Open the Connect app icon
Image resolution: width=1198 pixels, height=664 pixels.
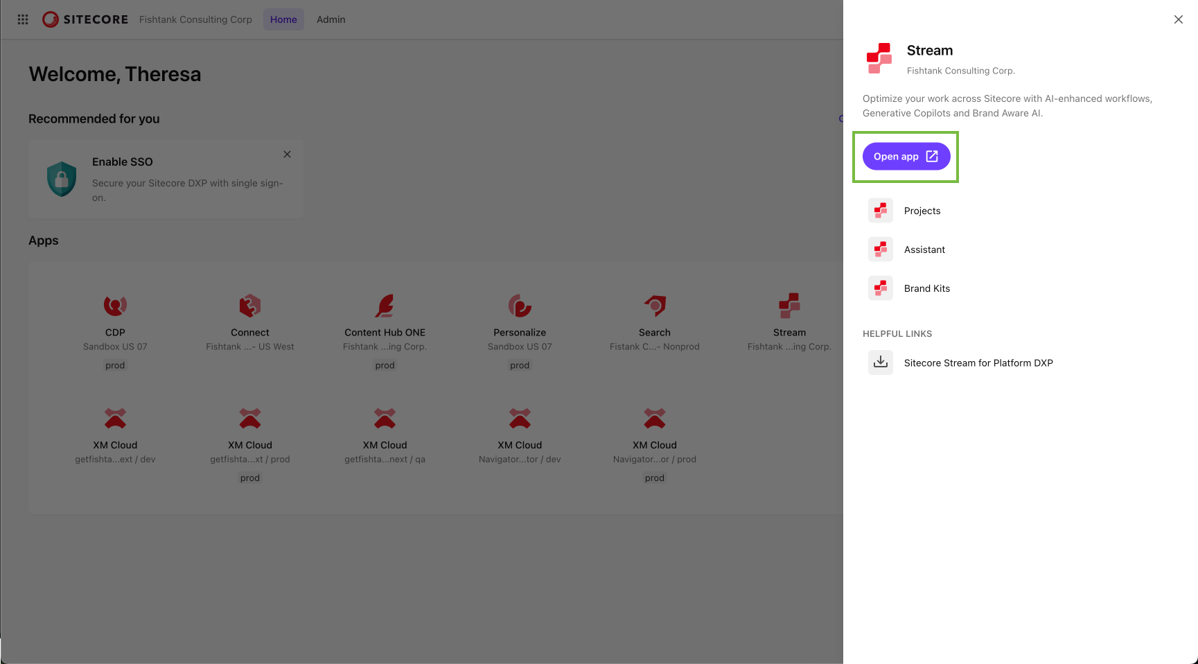coord(250,306)
